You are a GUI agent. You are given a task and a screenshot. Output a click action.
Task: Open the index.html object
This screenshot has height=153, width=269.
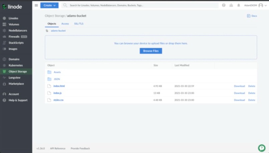coord(59,86)
